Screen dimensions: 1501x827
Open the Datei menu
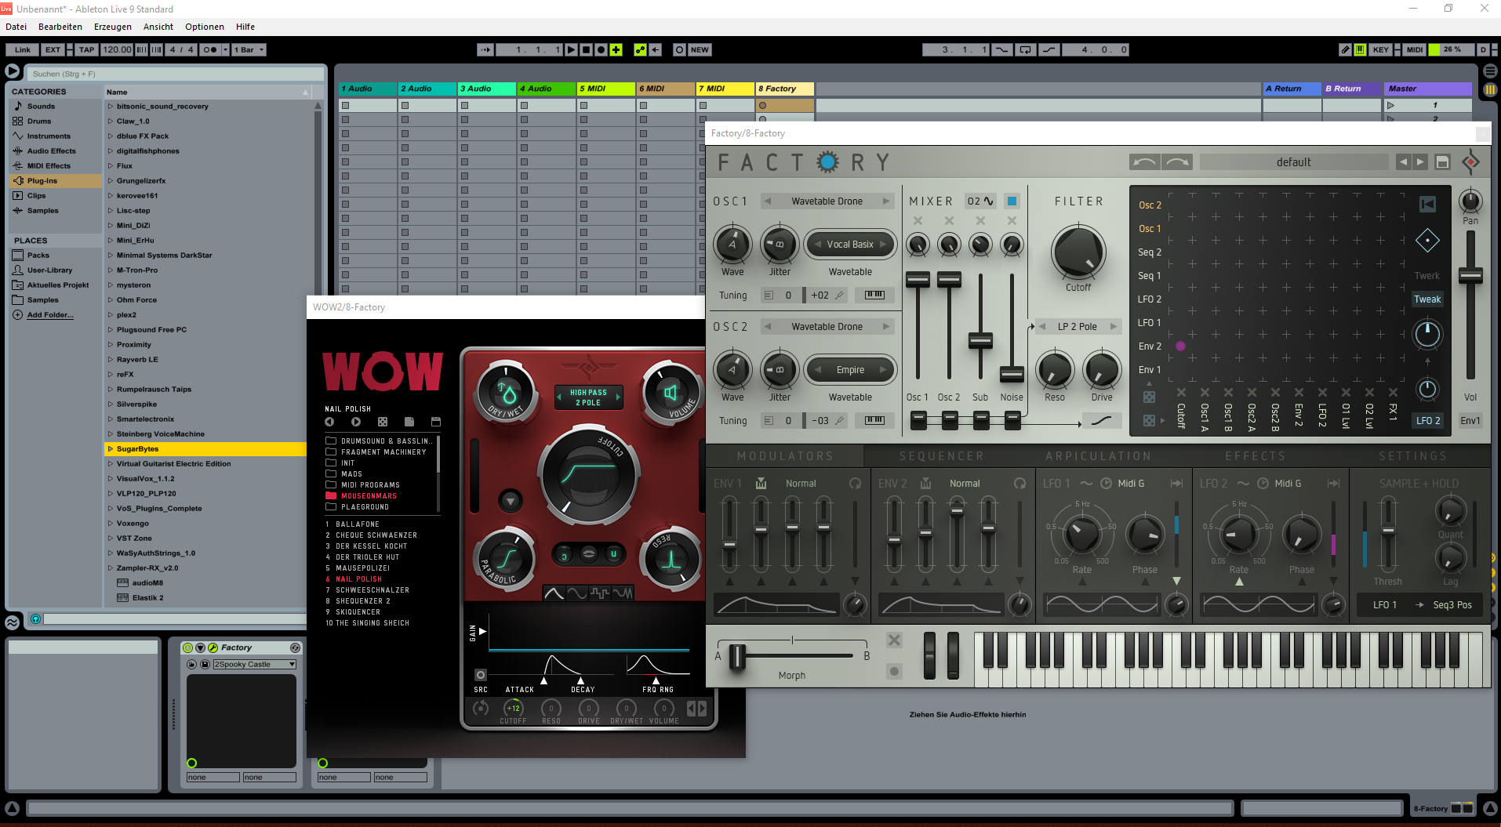16,27
